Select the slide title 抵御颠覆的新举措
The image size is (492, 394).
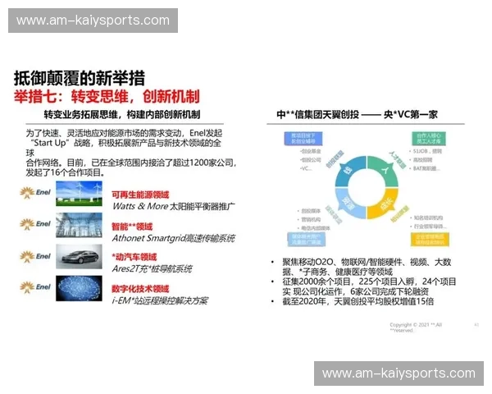click(80, 78)
